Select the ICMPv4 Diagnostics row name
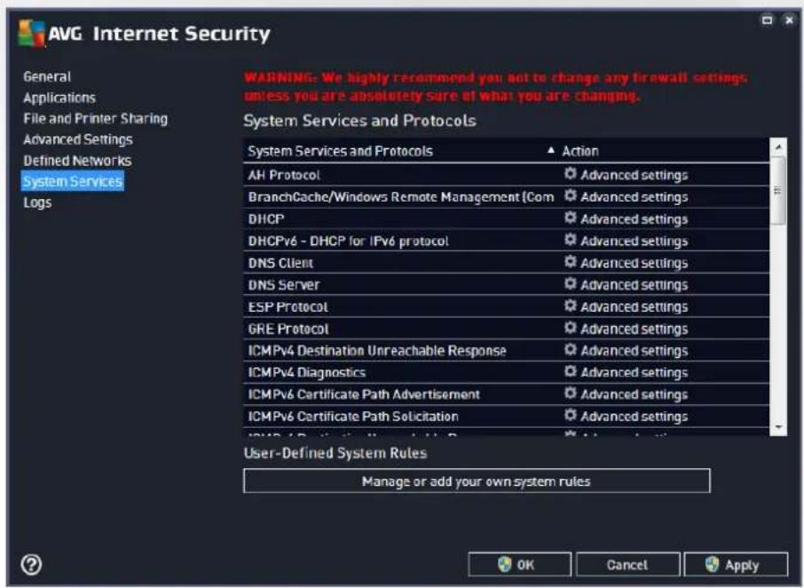Viewport: 804px width, 588px height. pyautogui.click(x=307, y=372)
